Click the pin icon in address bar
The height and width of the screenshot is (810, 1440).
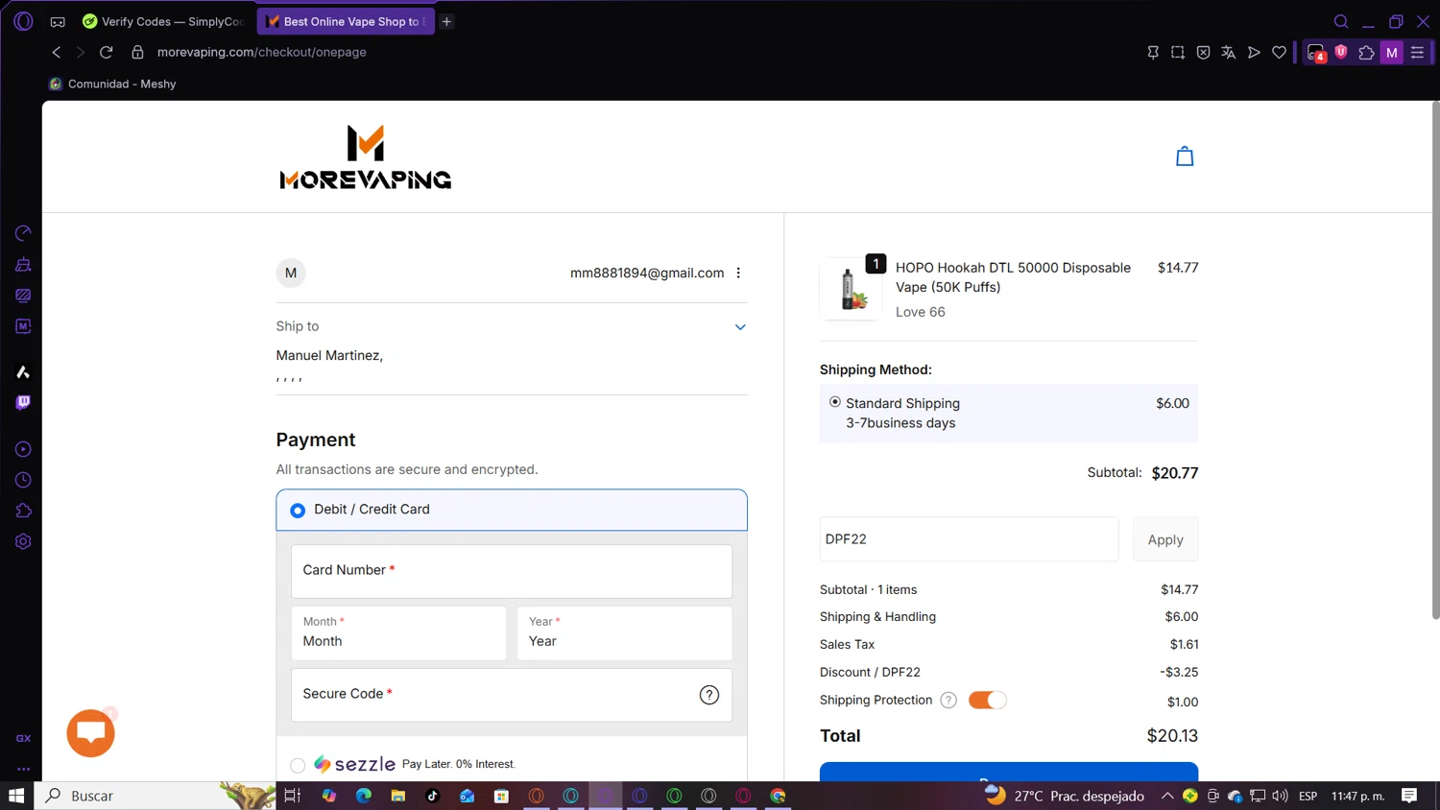[1153, 53]
